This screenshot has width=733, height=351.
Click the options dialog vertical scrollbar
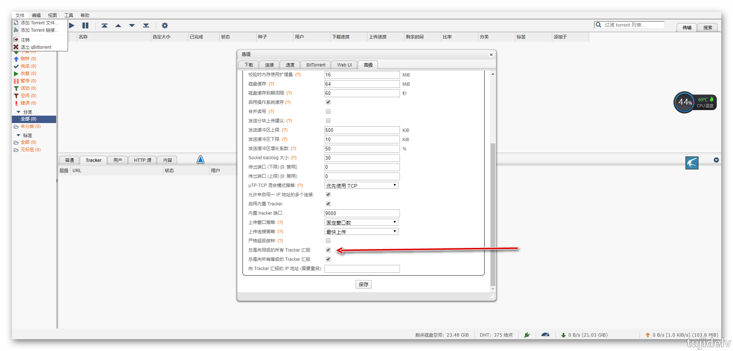493,214
